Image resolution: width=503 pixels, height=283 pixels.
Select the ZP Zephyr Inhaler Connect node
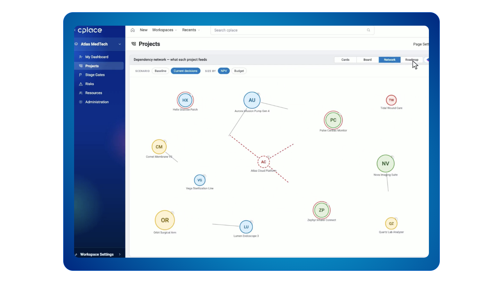(x=322, y=210)
